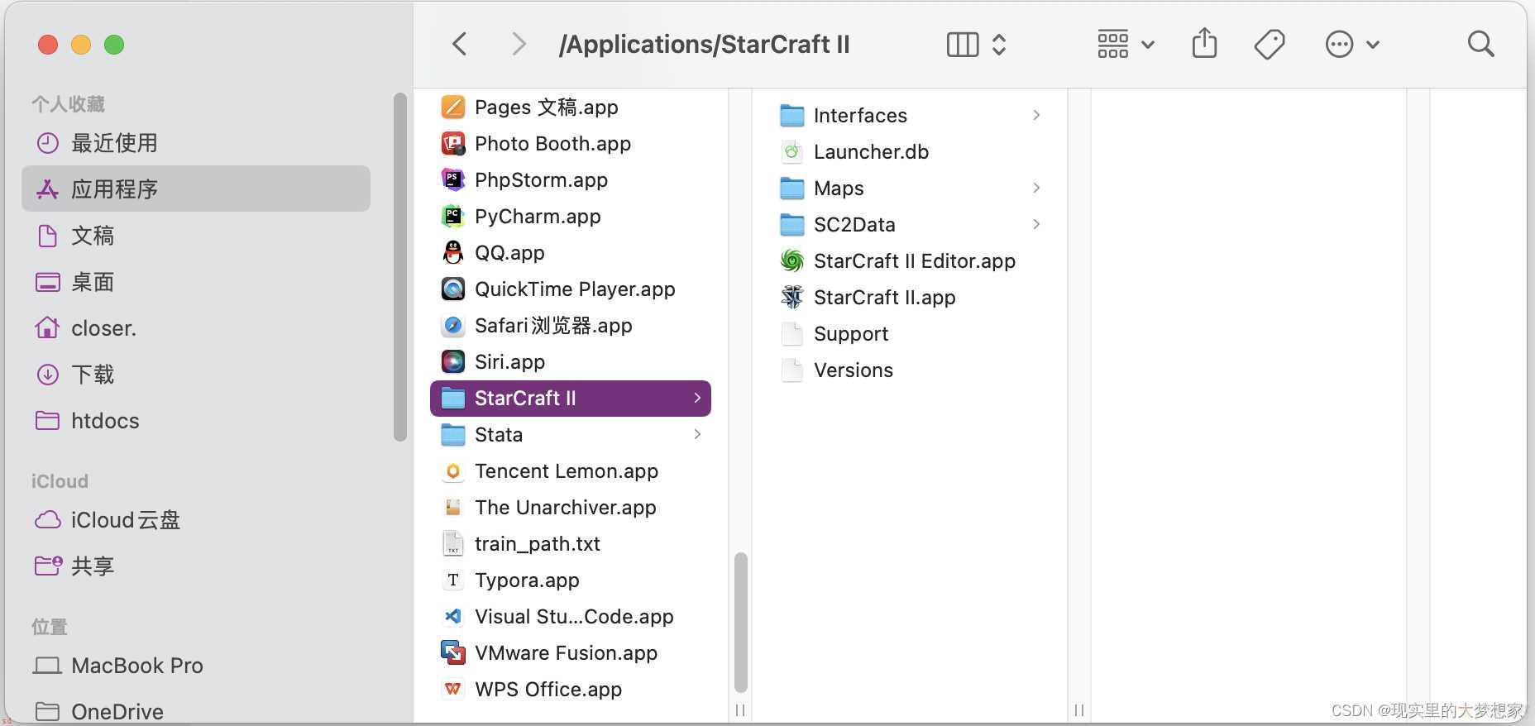Click the column view icon
This screenshot has height=726, width=1535.
point(963,45)
